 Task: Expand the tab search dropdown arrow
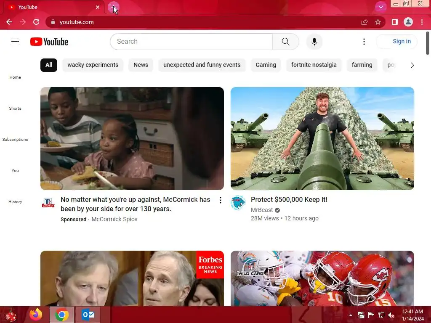[380, 7]
